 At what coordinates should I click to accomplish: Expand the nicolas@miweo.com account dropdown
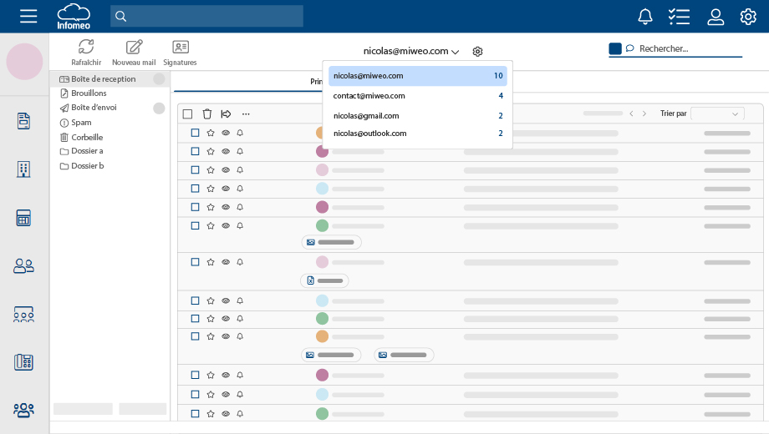(x=411, y=51)
